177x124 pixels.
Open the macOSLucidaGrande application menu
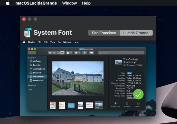[36, 3]
